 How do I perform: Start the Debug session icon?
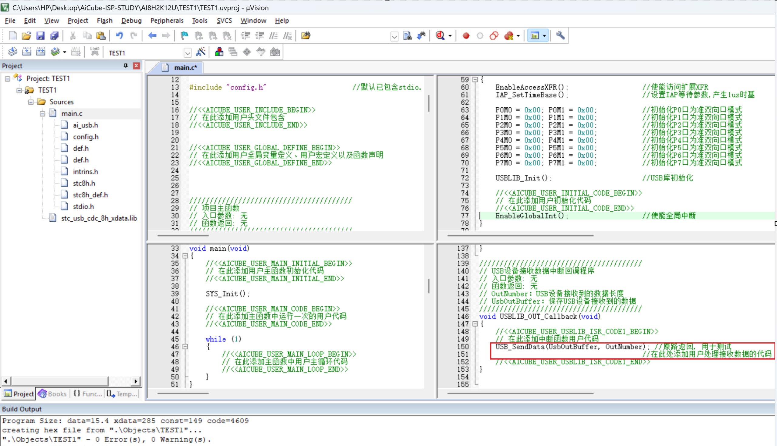click(x=441, y=35)
